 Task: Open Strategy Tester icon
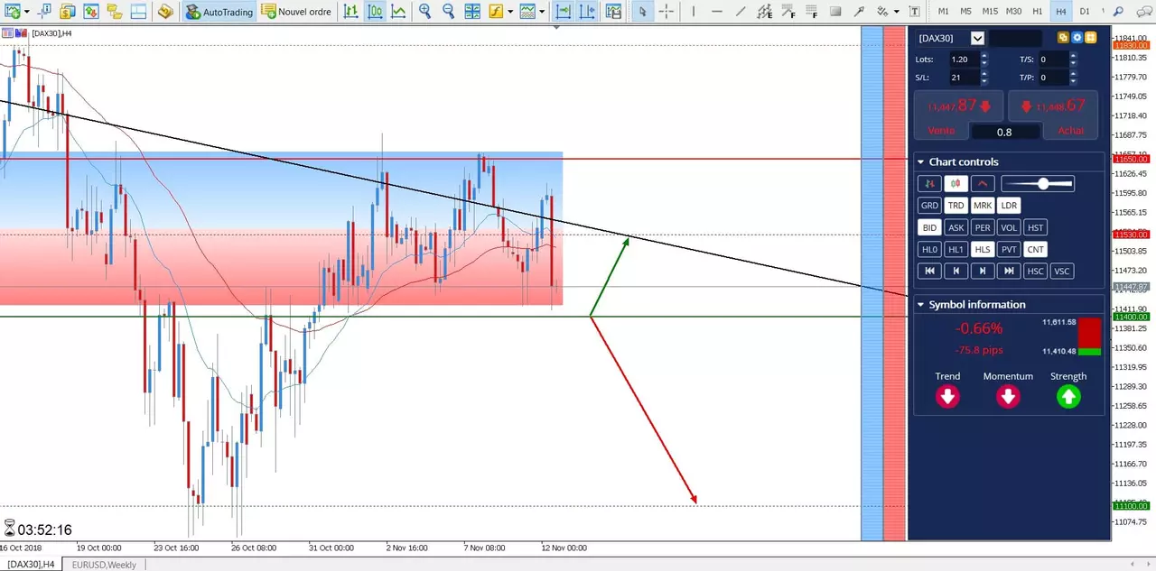165,12
